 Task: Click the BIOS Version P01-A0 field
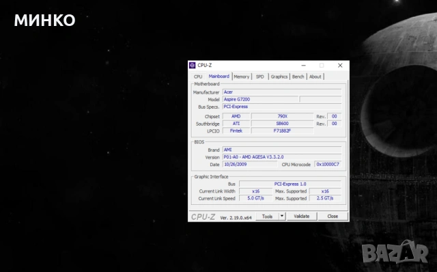click(x=282, y=157)
